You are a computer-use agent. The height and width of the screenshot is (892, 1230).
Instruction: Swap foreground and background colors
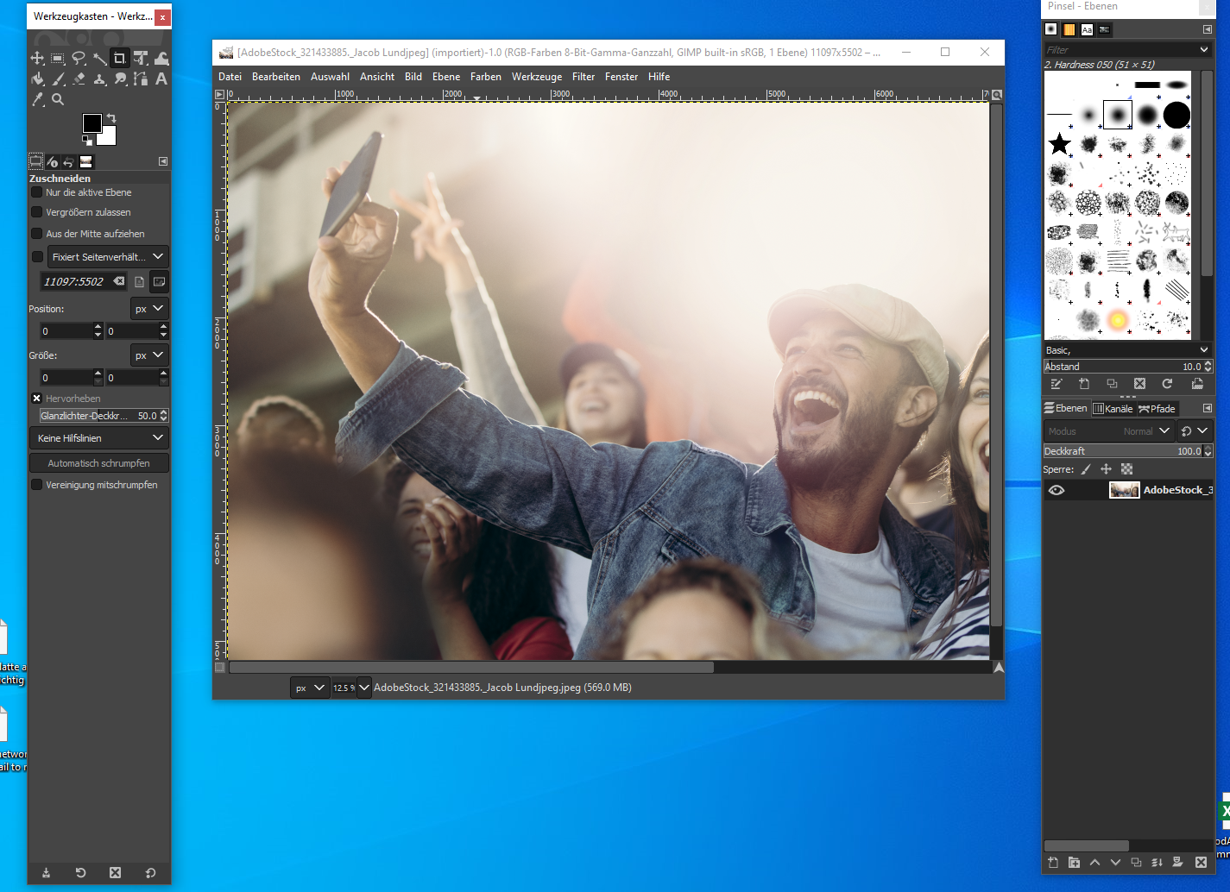click(111, 118)
